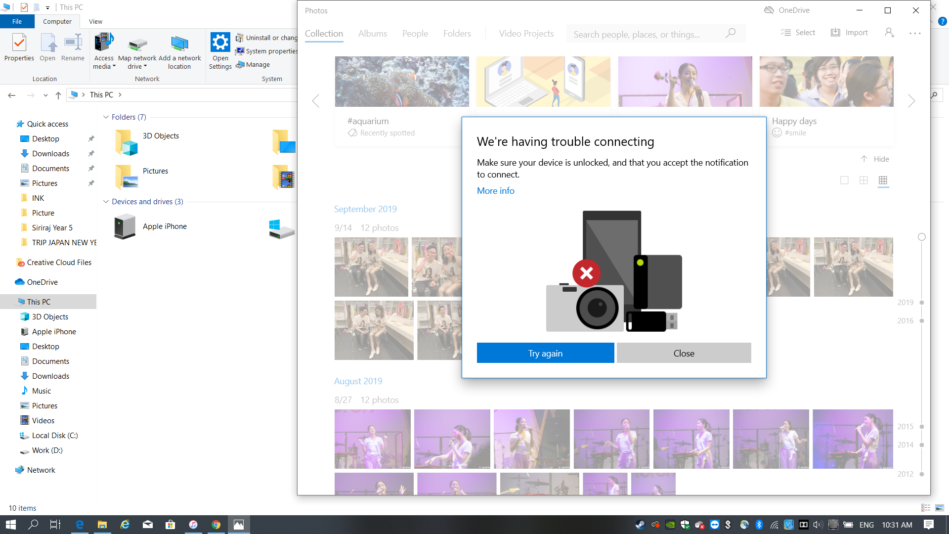Open the account person icon
Image resolution: width=949 pixels, height=534 pixels.
[x=889, y=33]
